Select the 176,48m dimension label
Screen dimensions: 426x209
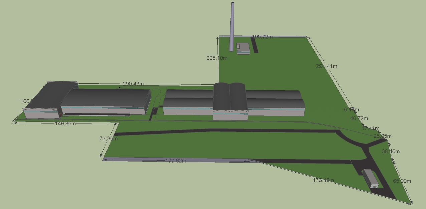[x=323, y=180]
